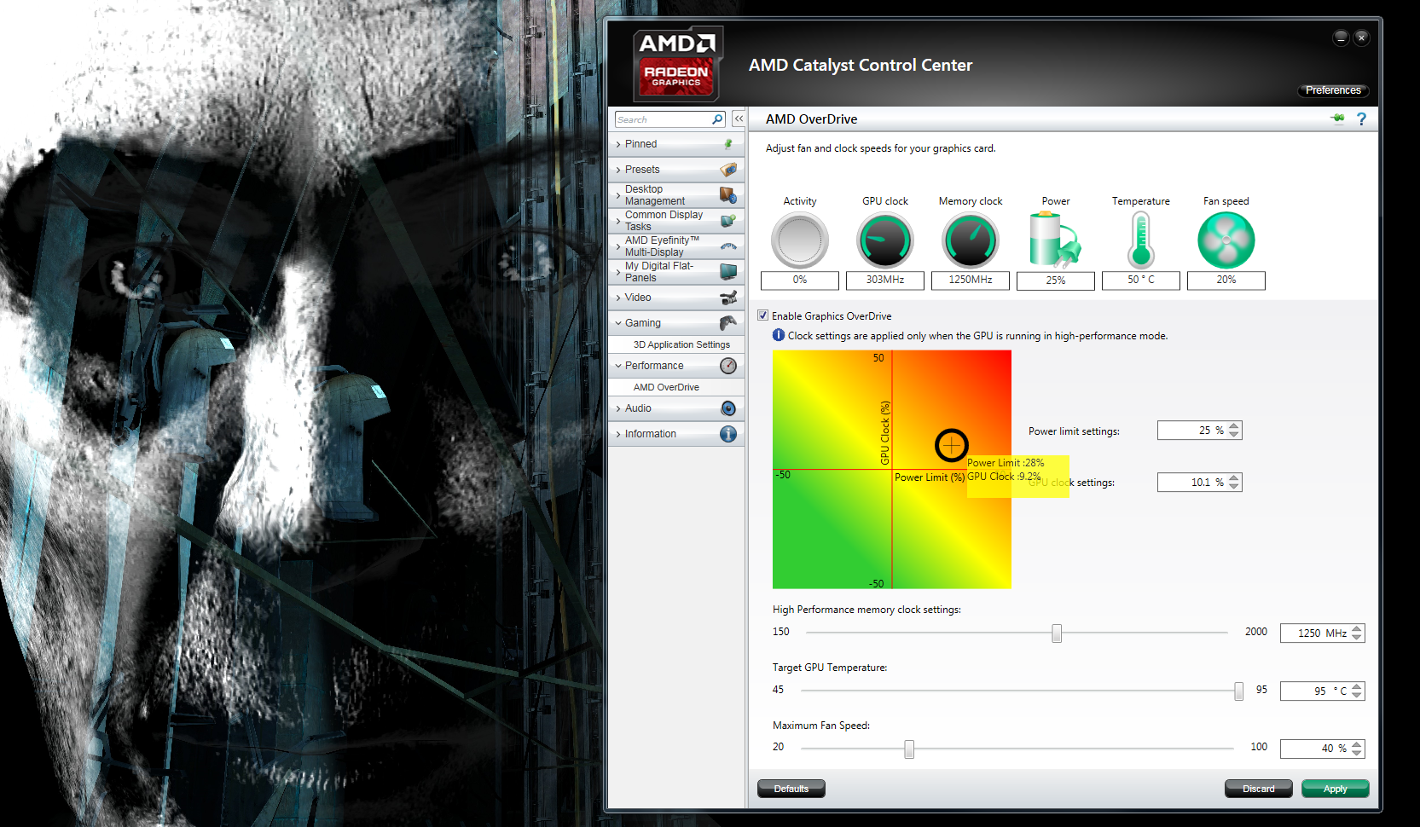Click the memory clock 1250 MHz field
1420x827 pixels.
1322,633
